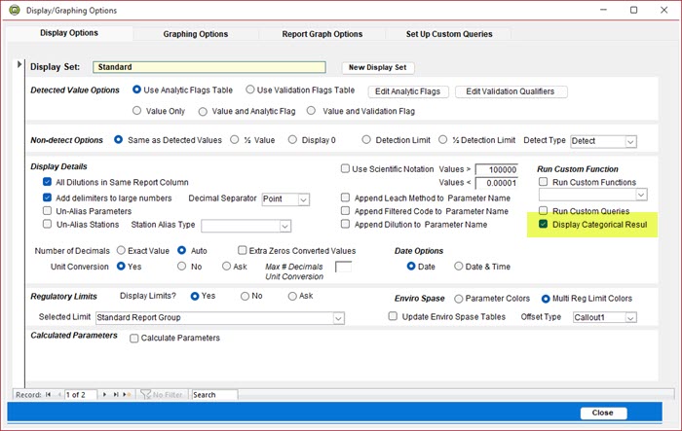Screen dimensions: 682x431
Task: Click Edit Analytic Flags button
Action: (x=407, y=91)
